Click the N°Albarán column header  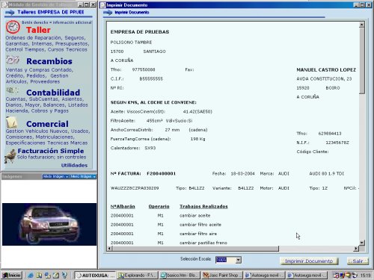click(x=123, y=207)
